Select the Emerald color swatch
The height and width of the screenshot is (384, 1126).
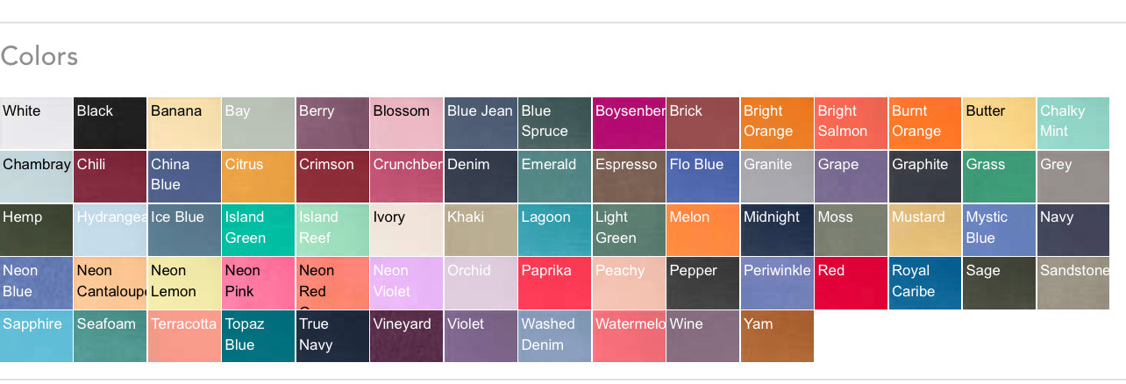(554, 177)
